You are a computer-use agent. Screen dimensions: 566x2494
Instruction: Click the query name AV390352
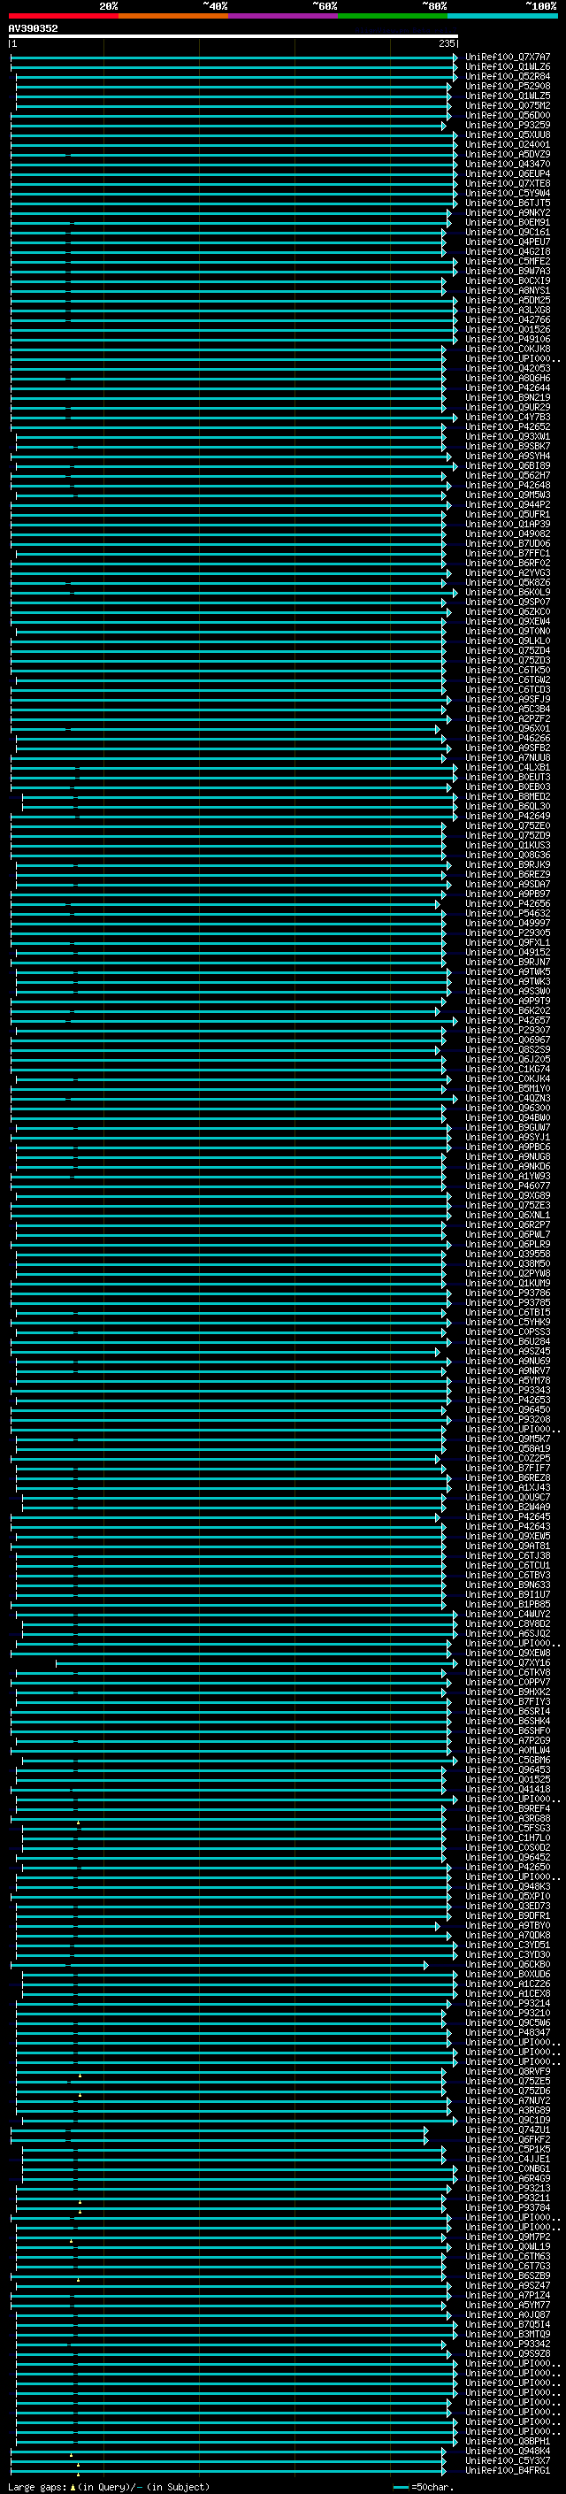tap(33, 28)
